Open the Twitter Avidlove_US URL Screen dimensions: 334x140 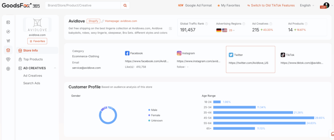248,63
